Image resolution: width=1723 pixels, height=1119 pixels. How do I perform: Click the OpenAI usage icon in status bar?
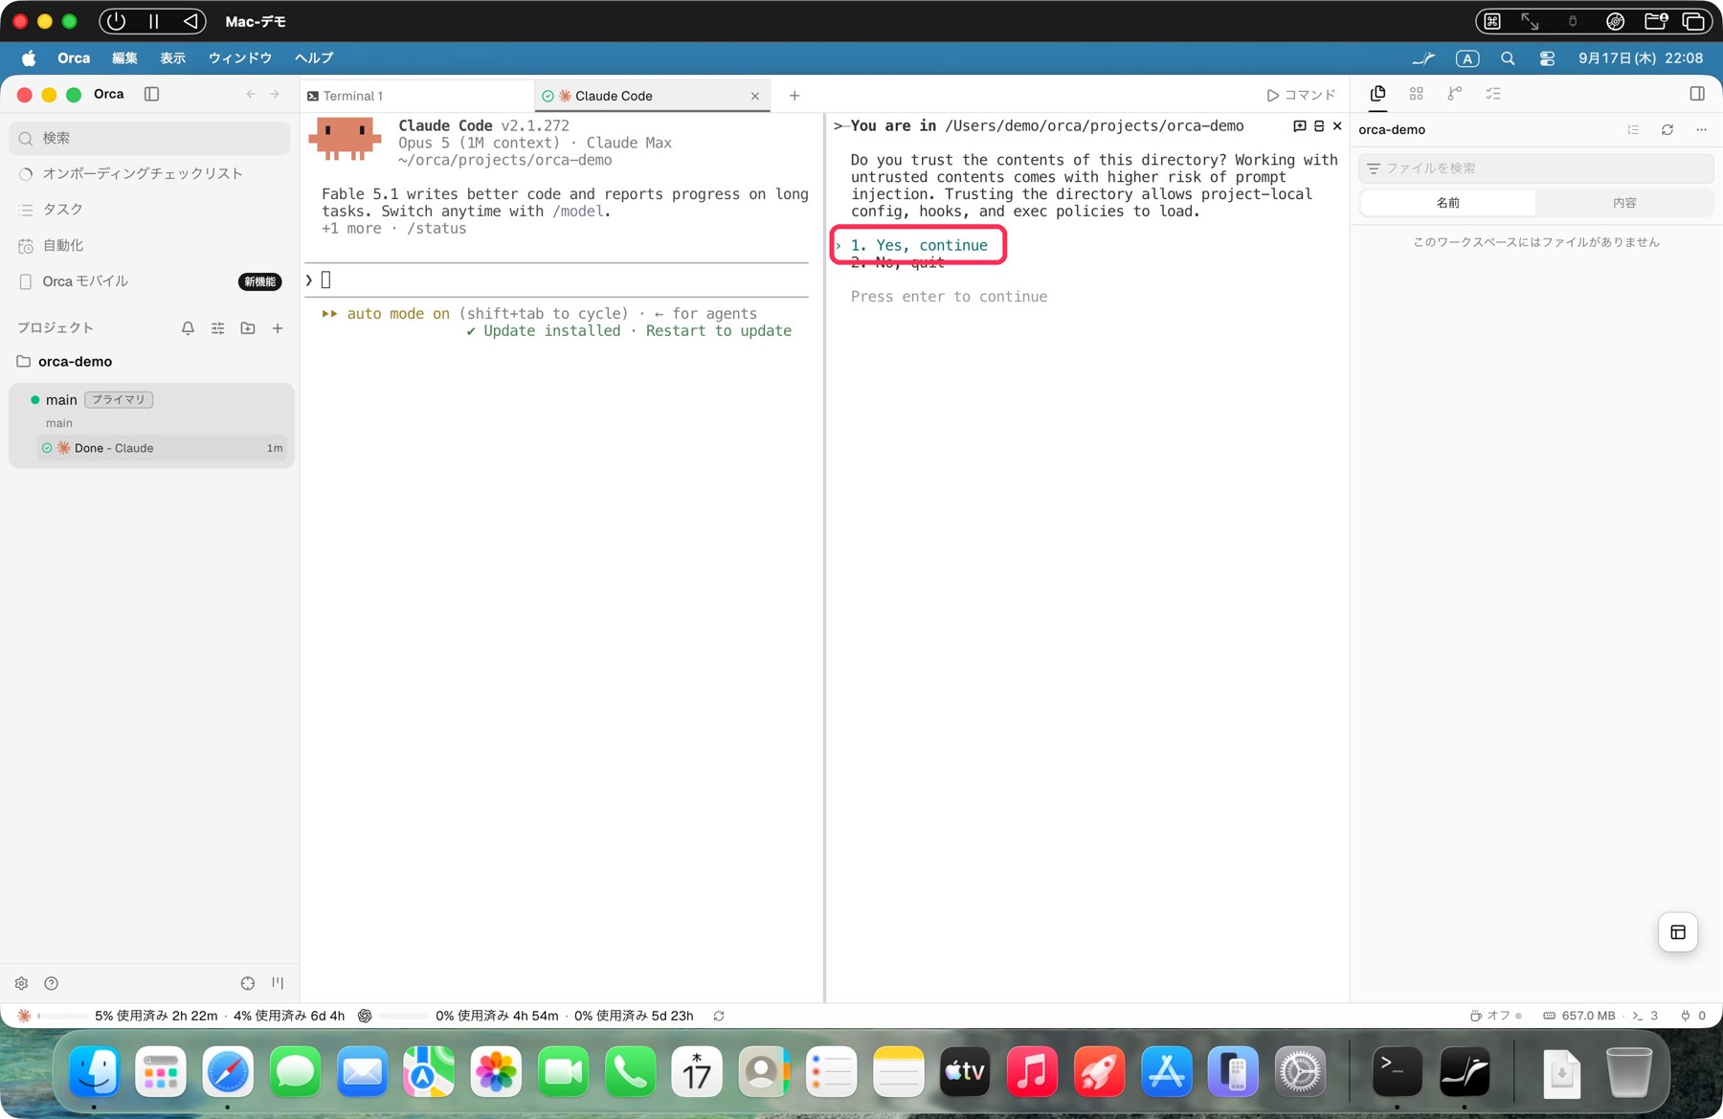coord(365,1016)
